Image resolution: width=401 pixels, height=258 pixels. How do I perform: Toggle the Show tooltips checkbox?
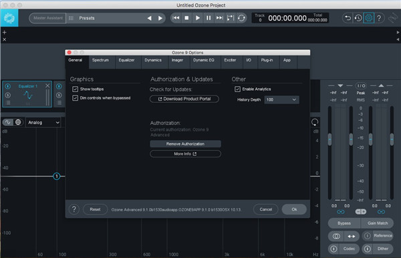[75, 89]
